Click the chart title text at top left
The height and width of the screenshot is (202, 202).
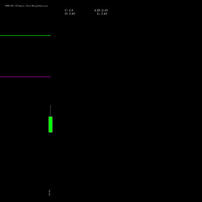tap(26, 6)
